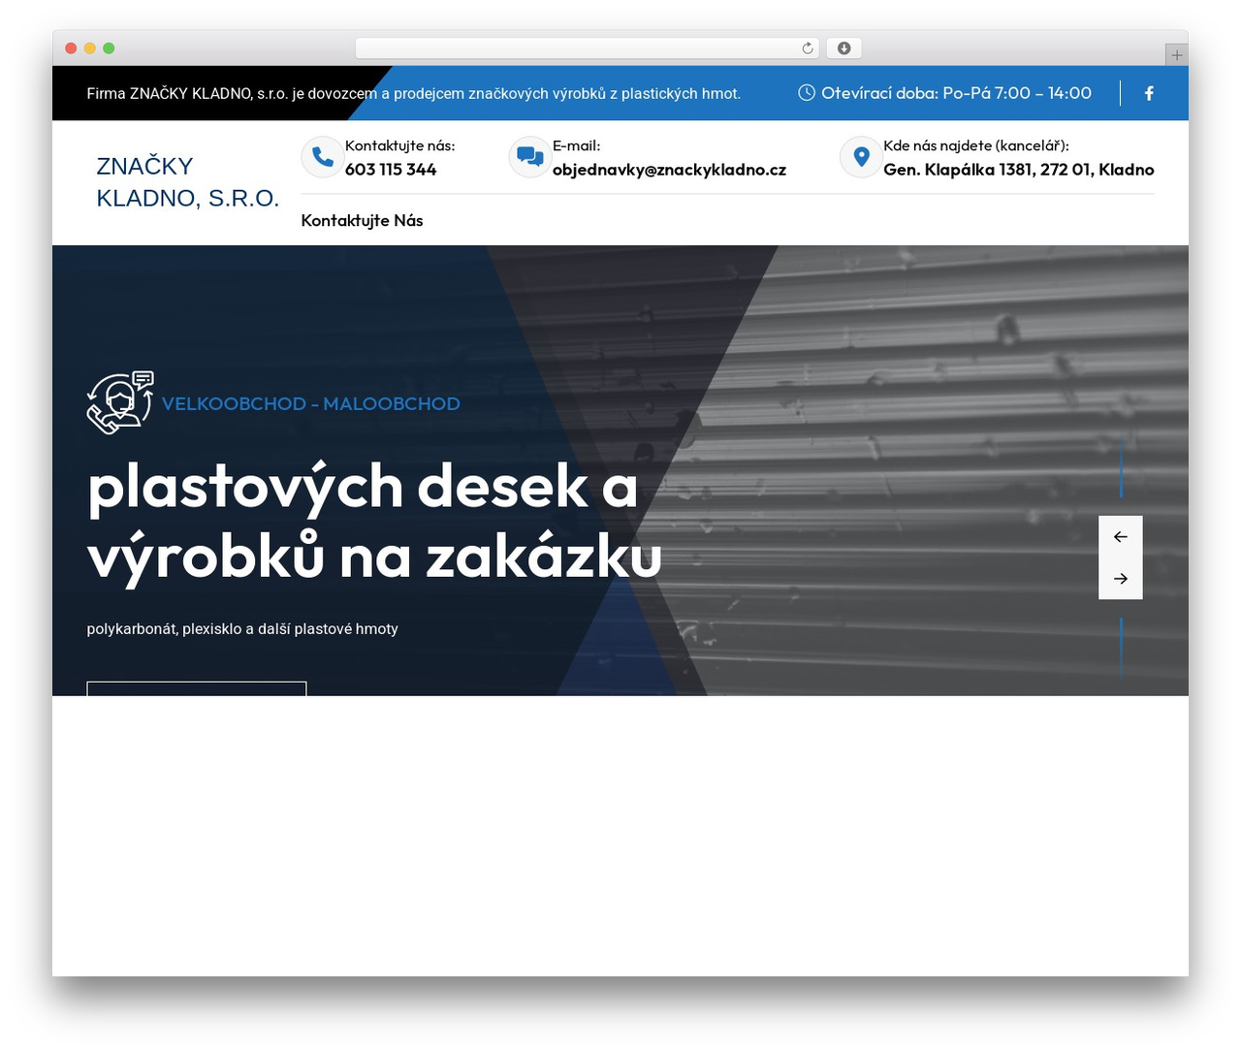Screen dimensions: 1241x1051
Task: Call phone number 603 115 344
Action: [x=391, y=170]
